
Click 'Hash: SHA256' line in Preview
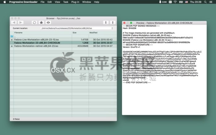pos(130,28)
